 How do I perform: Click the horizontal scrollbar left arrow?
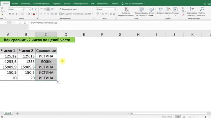pyautogui.click(x=131, y=113)
